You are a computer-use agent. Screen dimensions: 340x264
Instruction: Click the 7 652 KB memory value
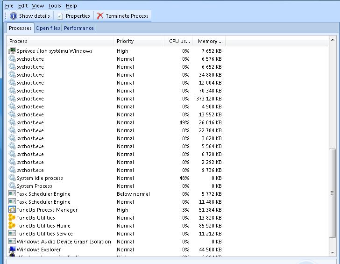point(212,51)
